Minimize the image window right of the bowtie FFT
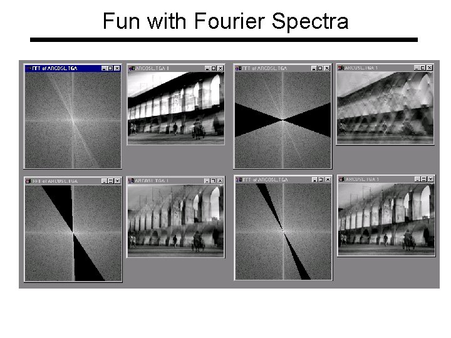The image size is (451, 338). [x=417, y=68]
